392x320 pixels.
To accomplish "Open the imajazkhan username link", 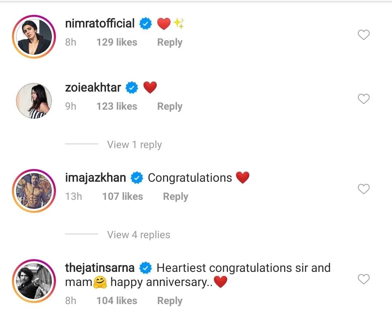I will 95,178.
